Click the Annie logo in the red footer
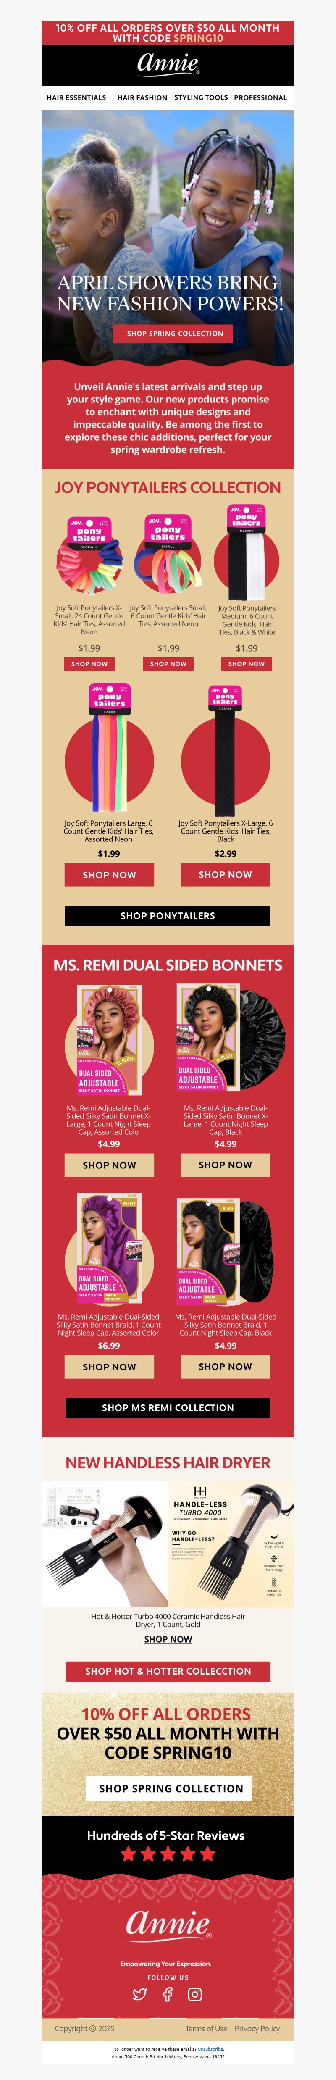This screenshot has width=336, height=2080. (x=168, y=1924)
